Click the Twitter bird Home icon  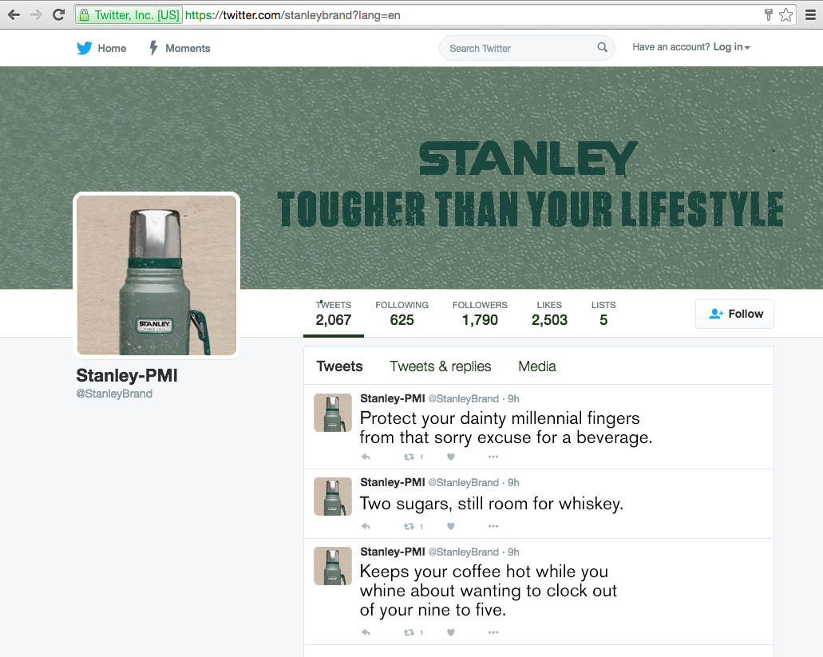[85, 48]
